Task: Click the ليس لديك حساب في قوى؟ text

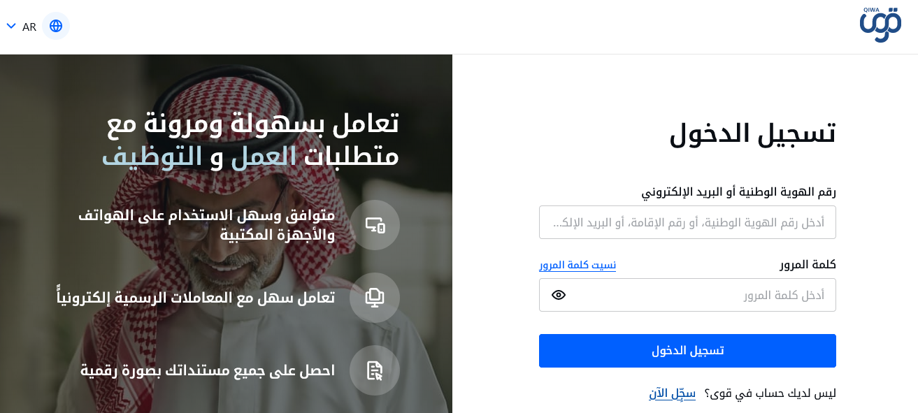Action: pos(770,393)
